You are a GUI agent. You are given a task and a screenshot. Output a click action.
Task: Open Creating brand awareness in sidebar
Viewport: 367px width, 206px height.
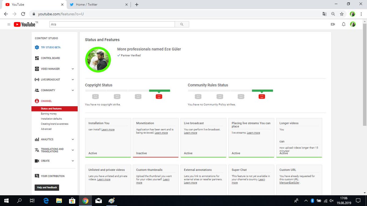pos(55,124)
